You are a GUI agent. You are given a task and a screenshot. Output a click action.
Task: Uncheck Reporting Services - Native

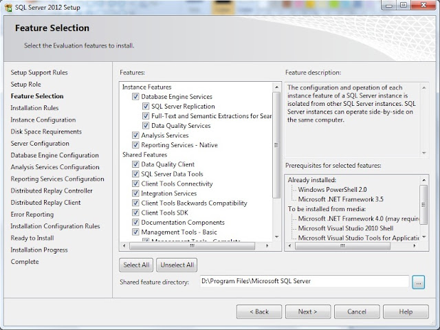135,145
